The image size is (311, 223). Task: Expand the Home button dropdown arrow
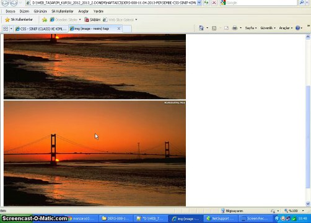point(207,28)
